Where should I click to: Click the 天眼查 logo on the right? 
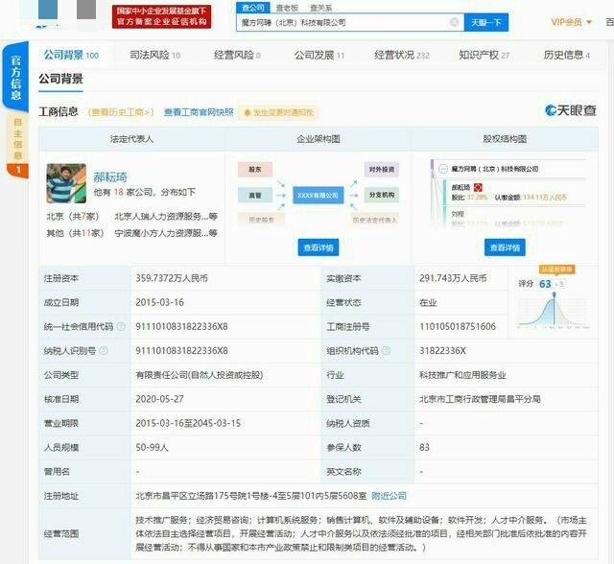[x=570, y=110]
